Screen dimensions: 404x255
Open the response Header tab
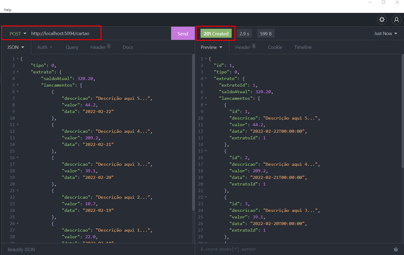[x=246, y=47]
